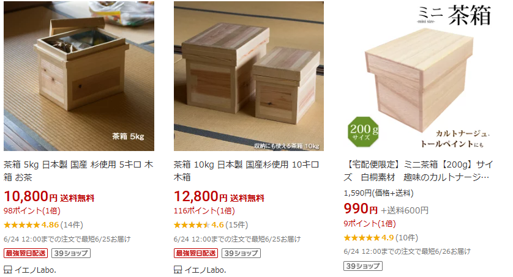Click the 39ショップ badge under the mini tea box

363,266
